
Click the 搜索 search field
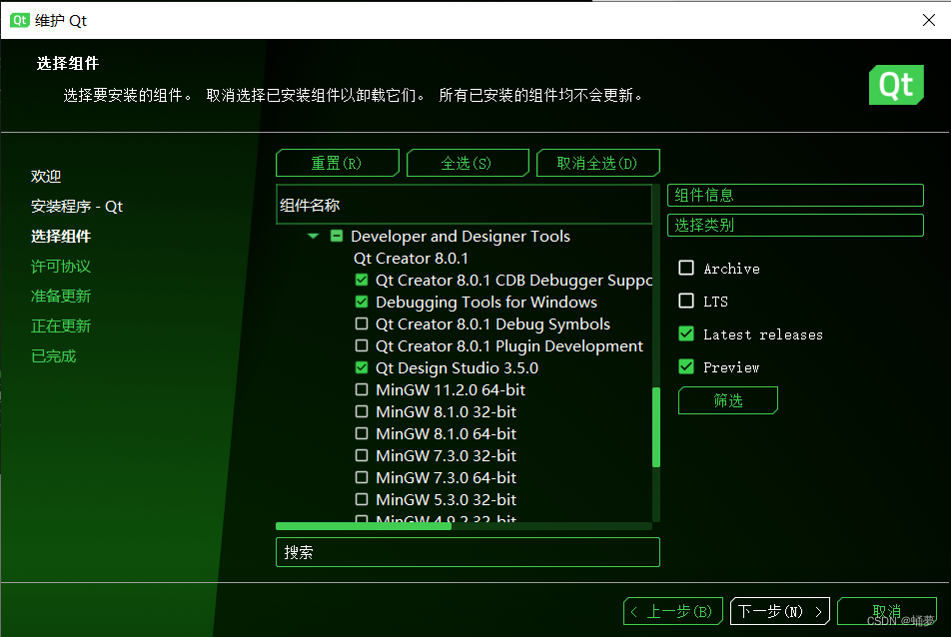coord(468,552)
